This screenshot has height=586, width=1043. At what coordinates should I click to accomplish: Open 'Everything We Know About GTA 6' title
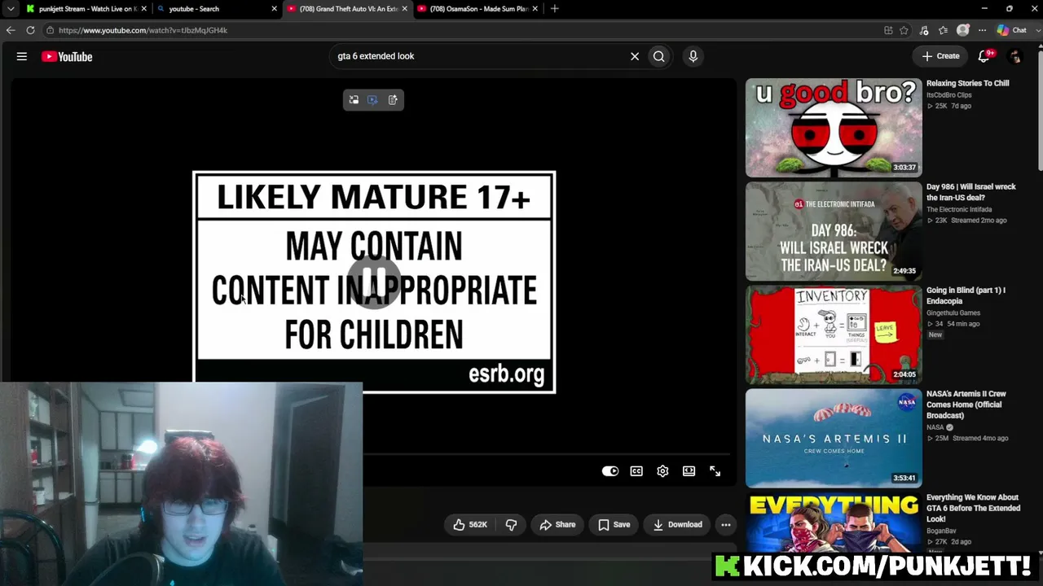[x=973, y=508]
